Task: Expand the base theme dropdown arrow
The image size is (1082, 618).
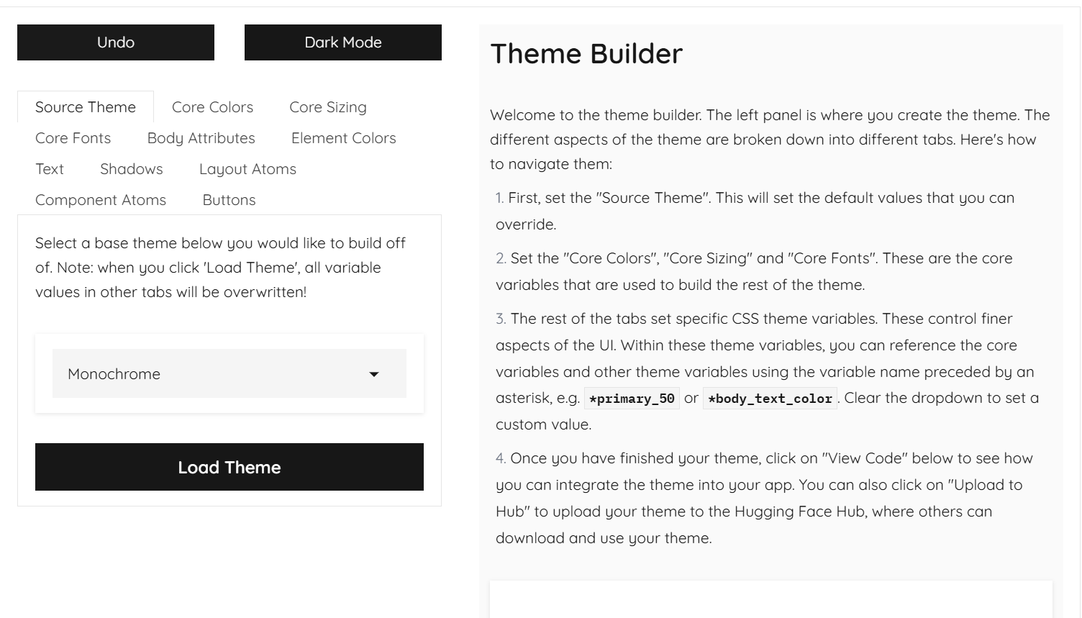Action: [374, 374]
